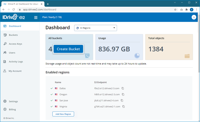This screenshot has height=122, width=200.
Task: Click endpoint g7d4.va21.idrivee2-1.com
Action: pos(107,106)
